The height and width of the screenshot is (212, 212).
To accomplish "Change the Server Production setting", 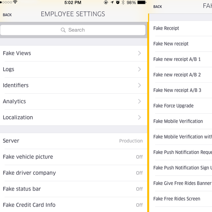I will (131, 141).
